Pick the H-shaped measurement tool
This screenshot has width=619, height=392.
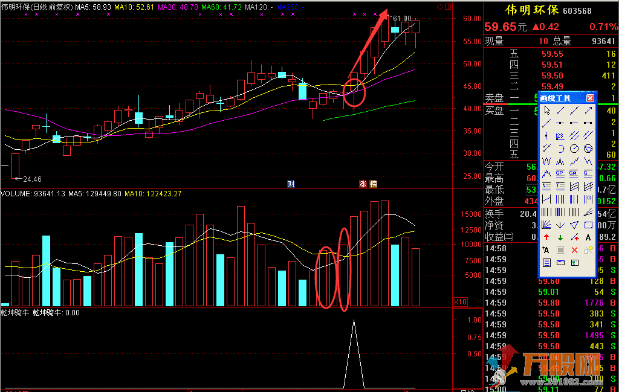click(x=546, y=199)
